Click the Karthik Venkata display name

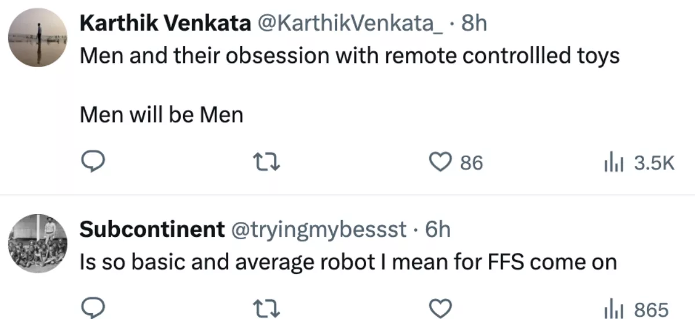tap(165, 23)
